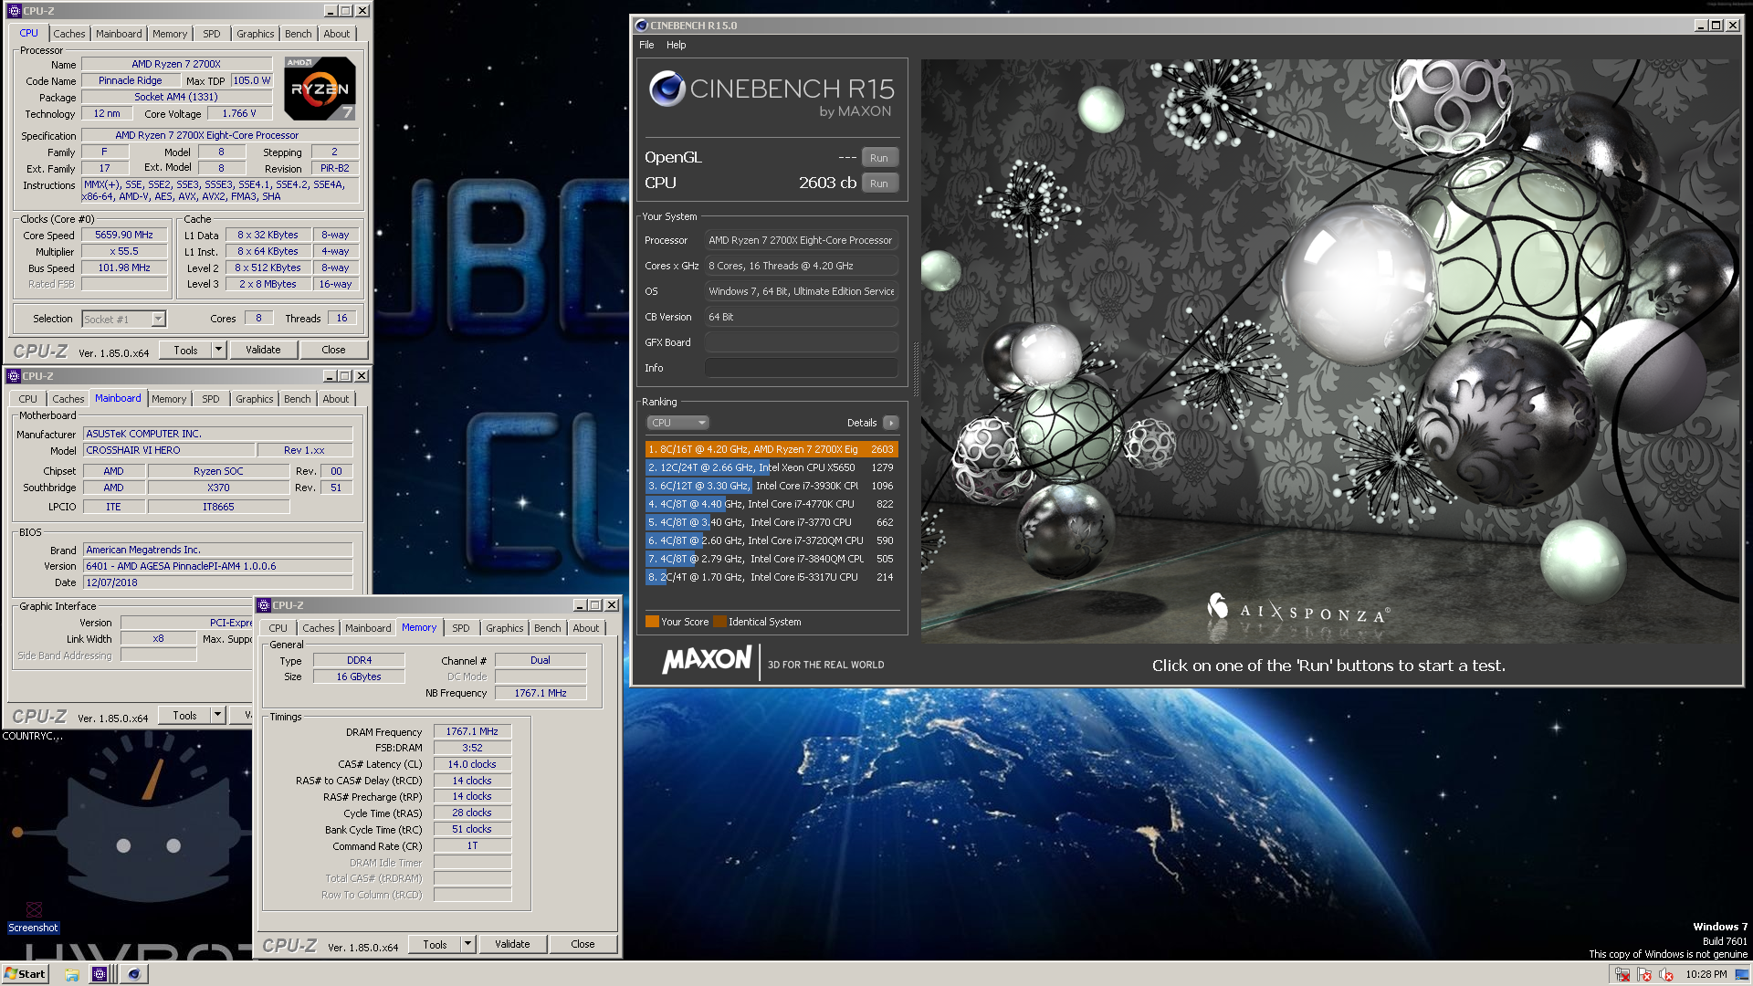Click the Cinebench taskbar button
This screenshot has width=1753, height=986.
coord(133,974)
